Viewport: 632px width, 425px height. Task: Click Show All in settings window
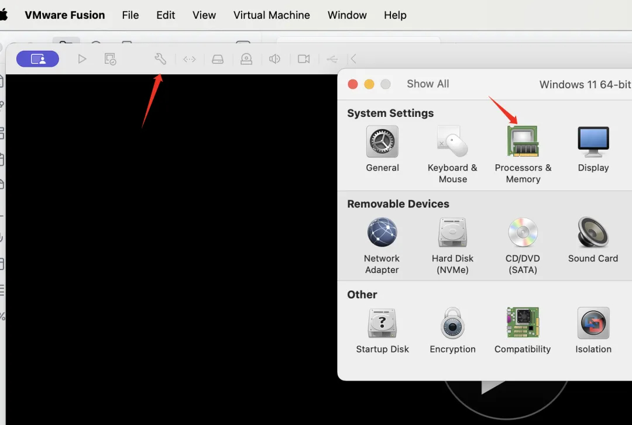[428, 84]
